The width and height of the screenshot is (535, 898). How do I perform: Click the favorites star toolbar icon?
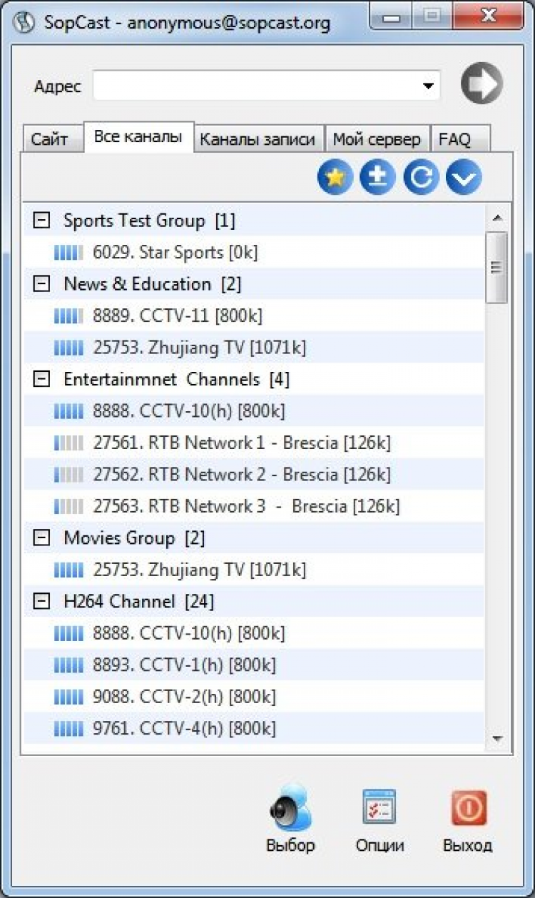coord(335,178)
